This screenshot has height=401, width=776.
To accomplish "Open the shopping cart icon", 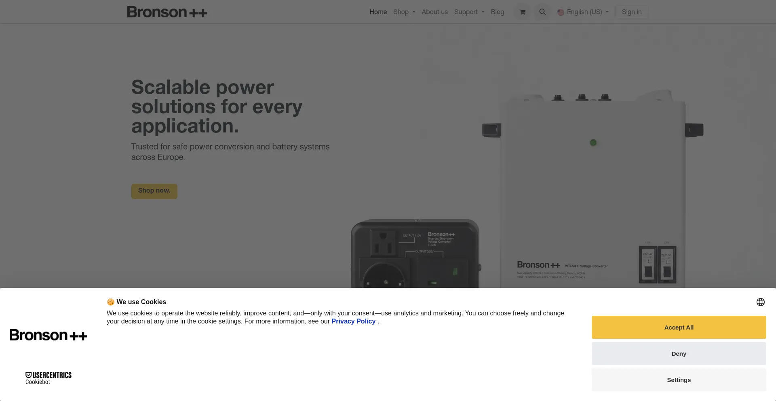I will pyautogui.click(x=522, y=12).
